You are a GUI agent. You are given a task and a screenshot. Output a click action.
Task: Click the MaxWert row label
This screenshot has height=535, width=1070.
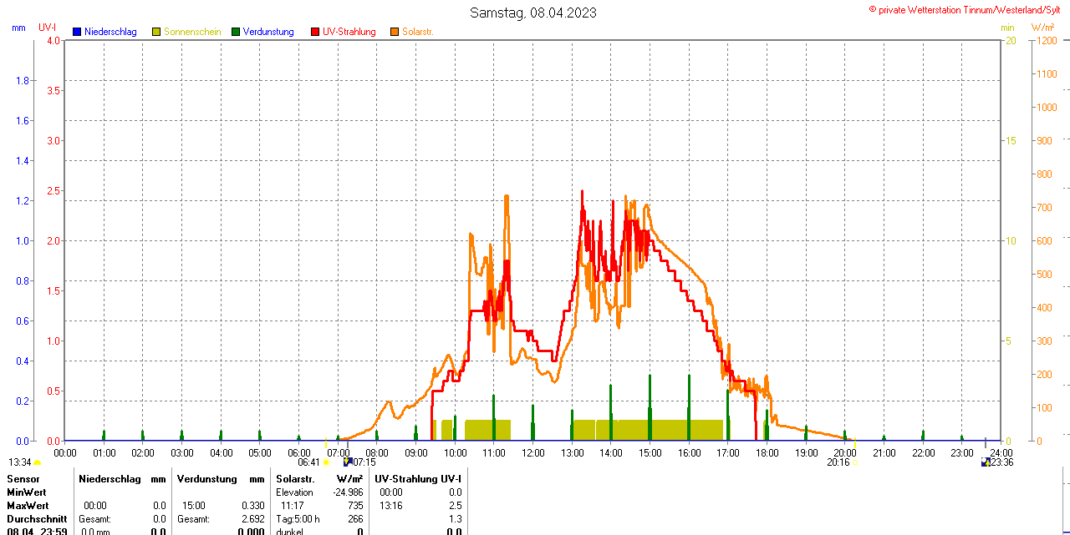point(28,506)
